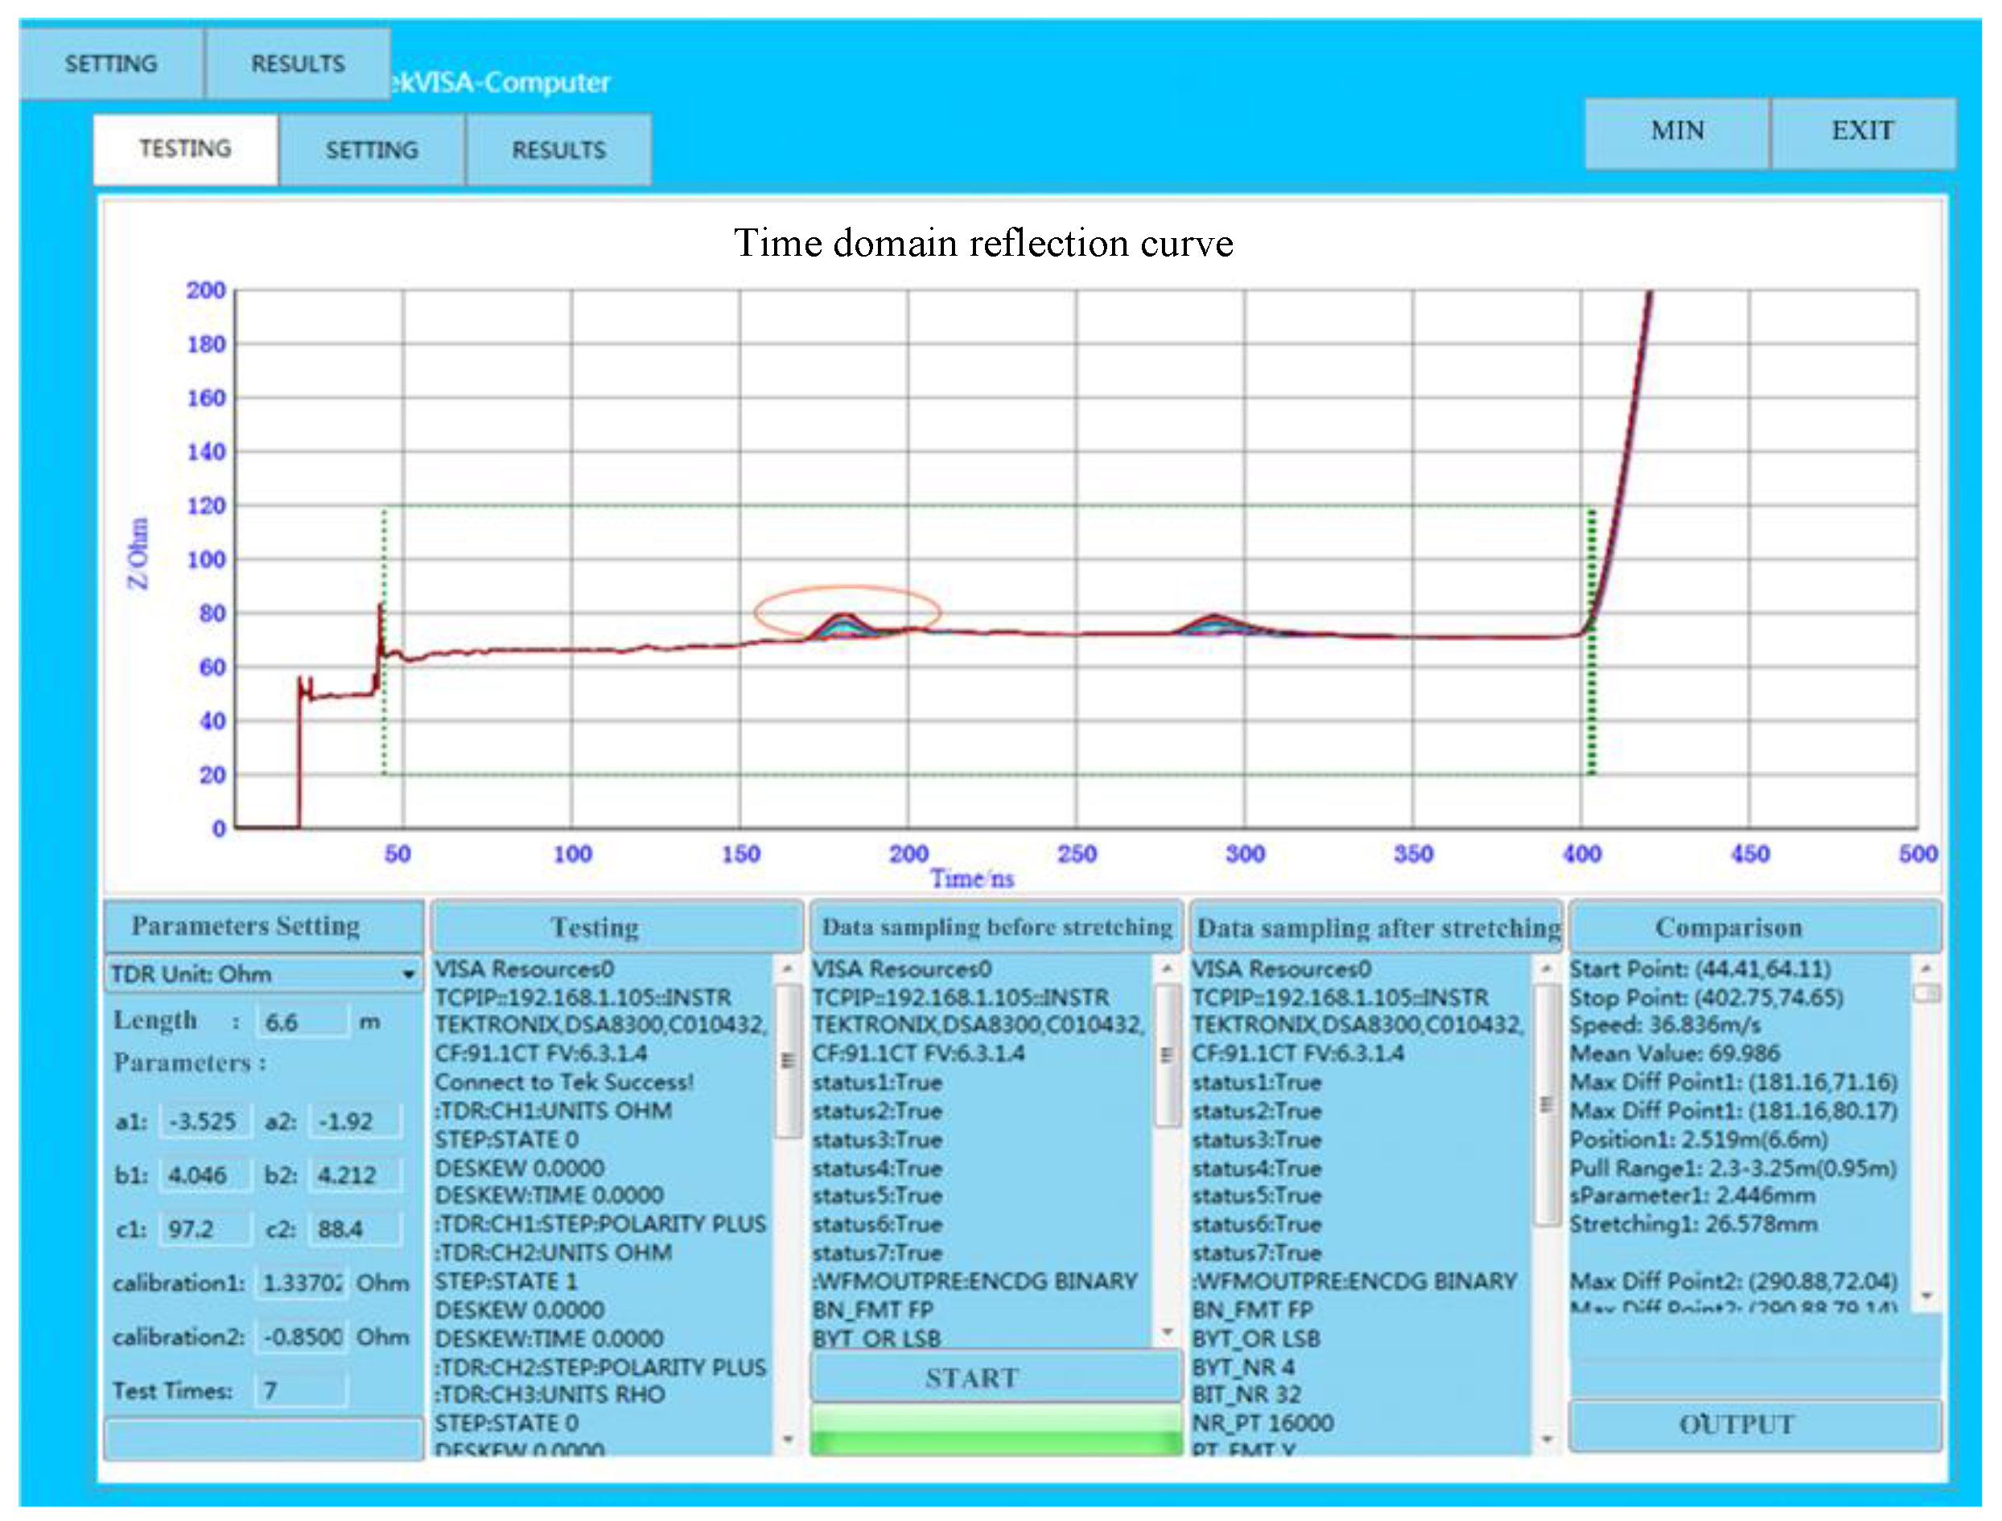This screenshot has height=1521, width=2002.
Task: Focus the calibration1 input field
Action: coord(303,1283)
